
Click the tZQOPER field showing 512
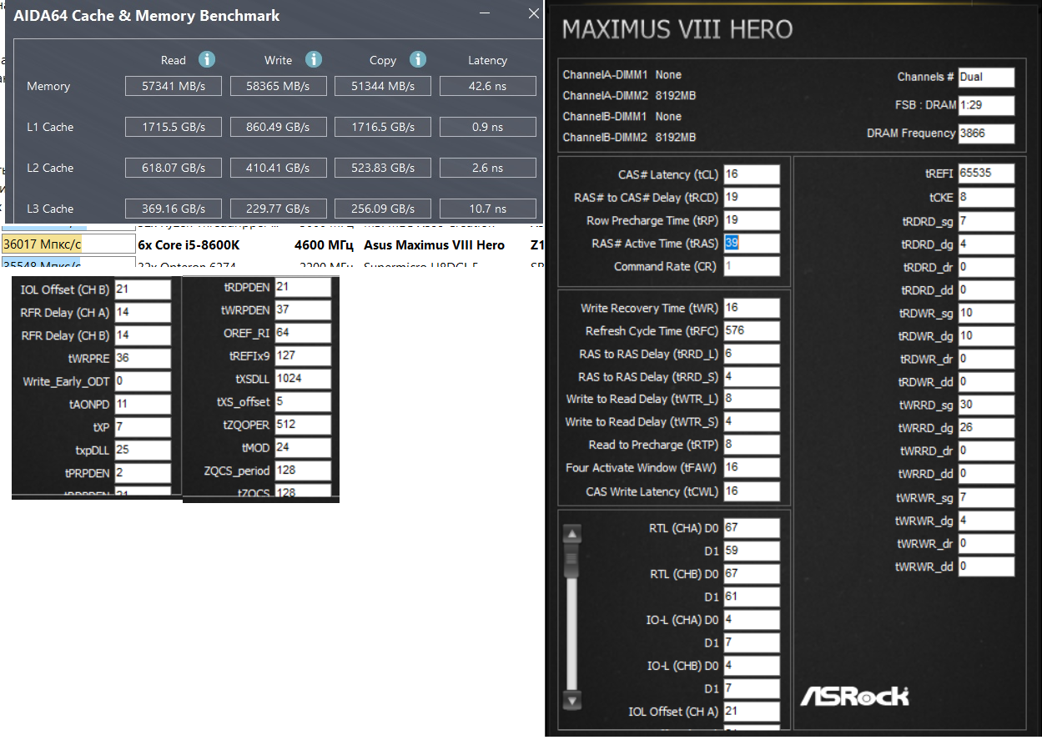tap(303, 425)
